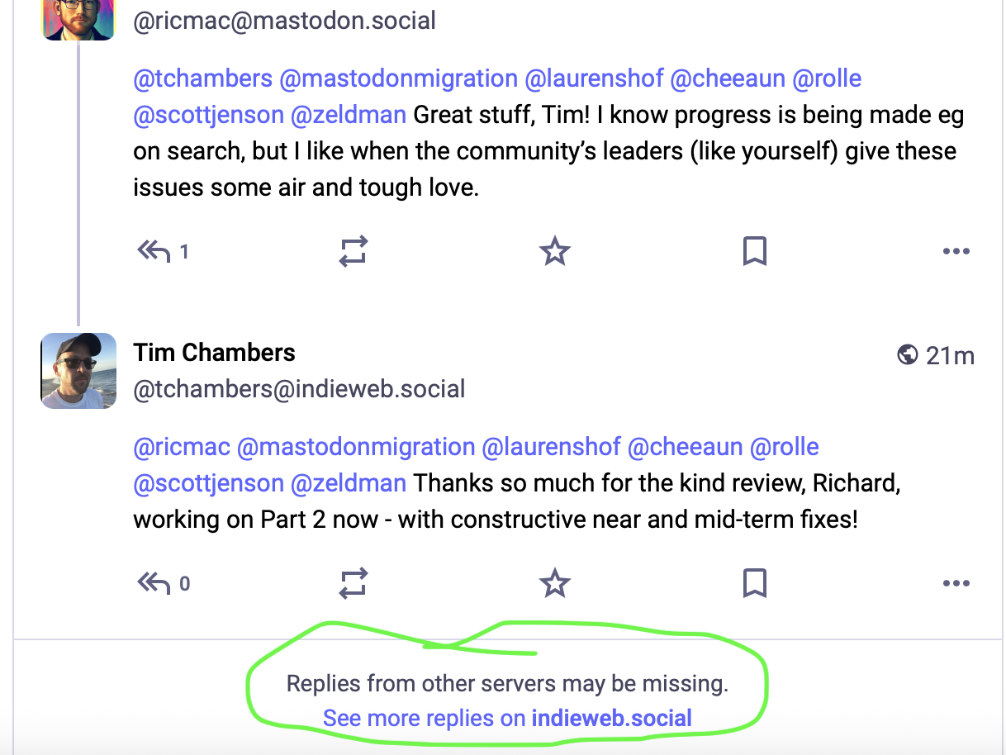The height and width of the screenshot is (755, 1006).
Task: Boost the ricmac post
Action: point(354,251)
